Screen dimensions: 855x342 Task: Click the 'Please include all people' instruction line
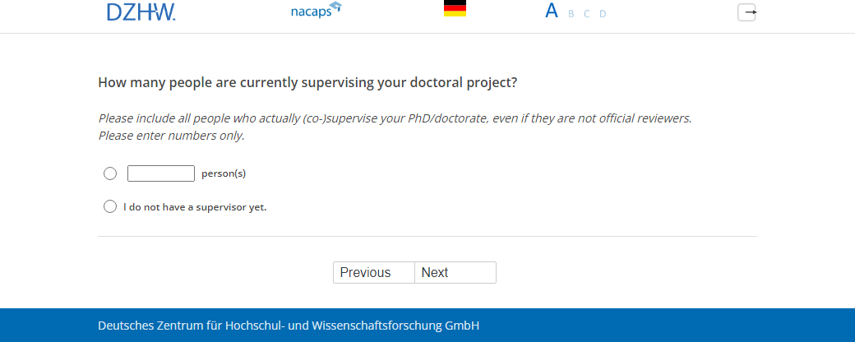[x=395, y=118]
